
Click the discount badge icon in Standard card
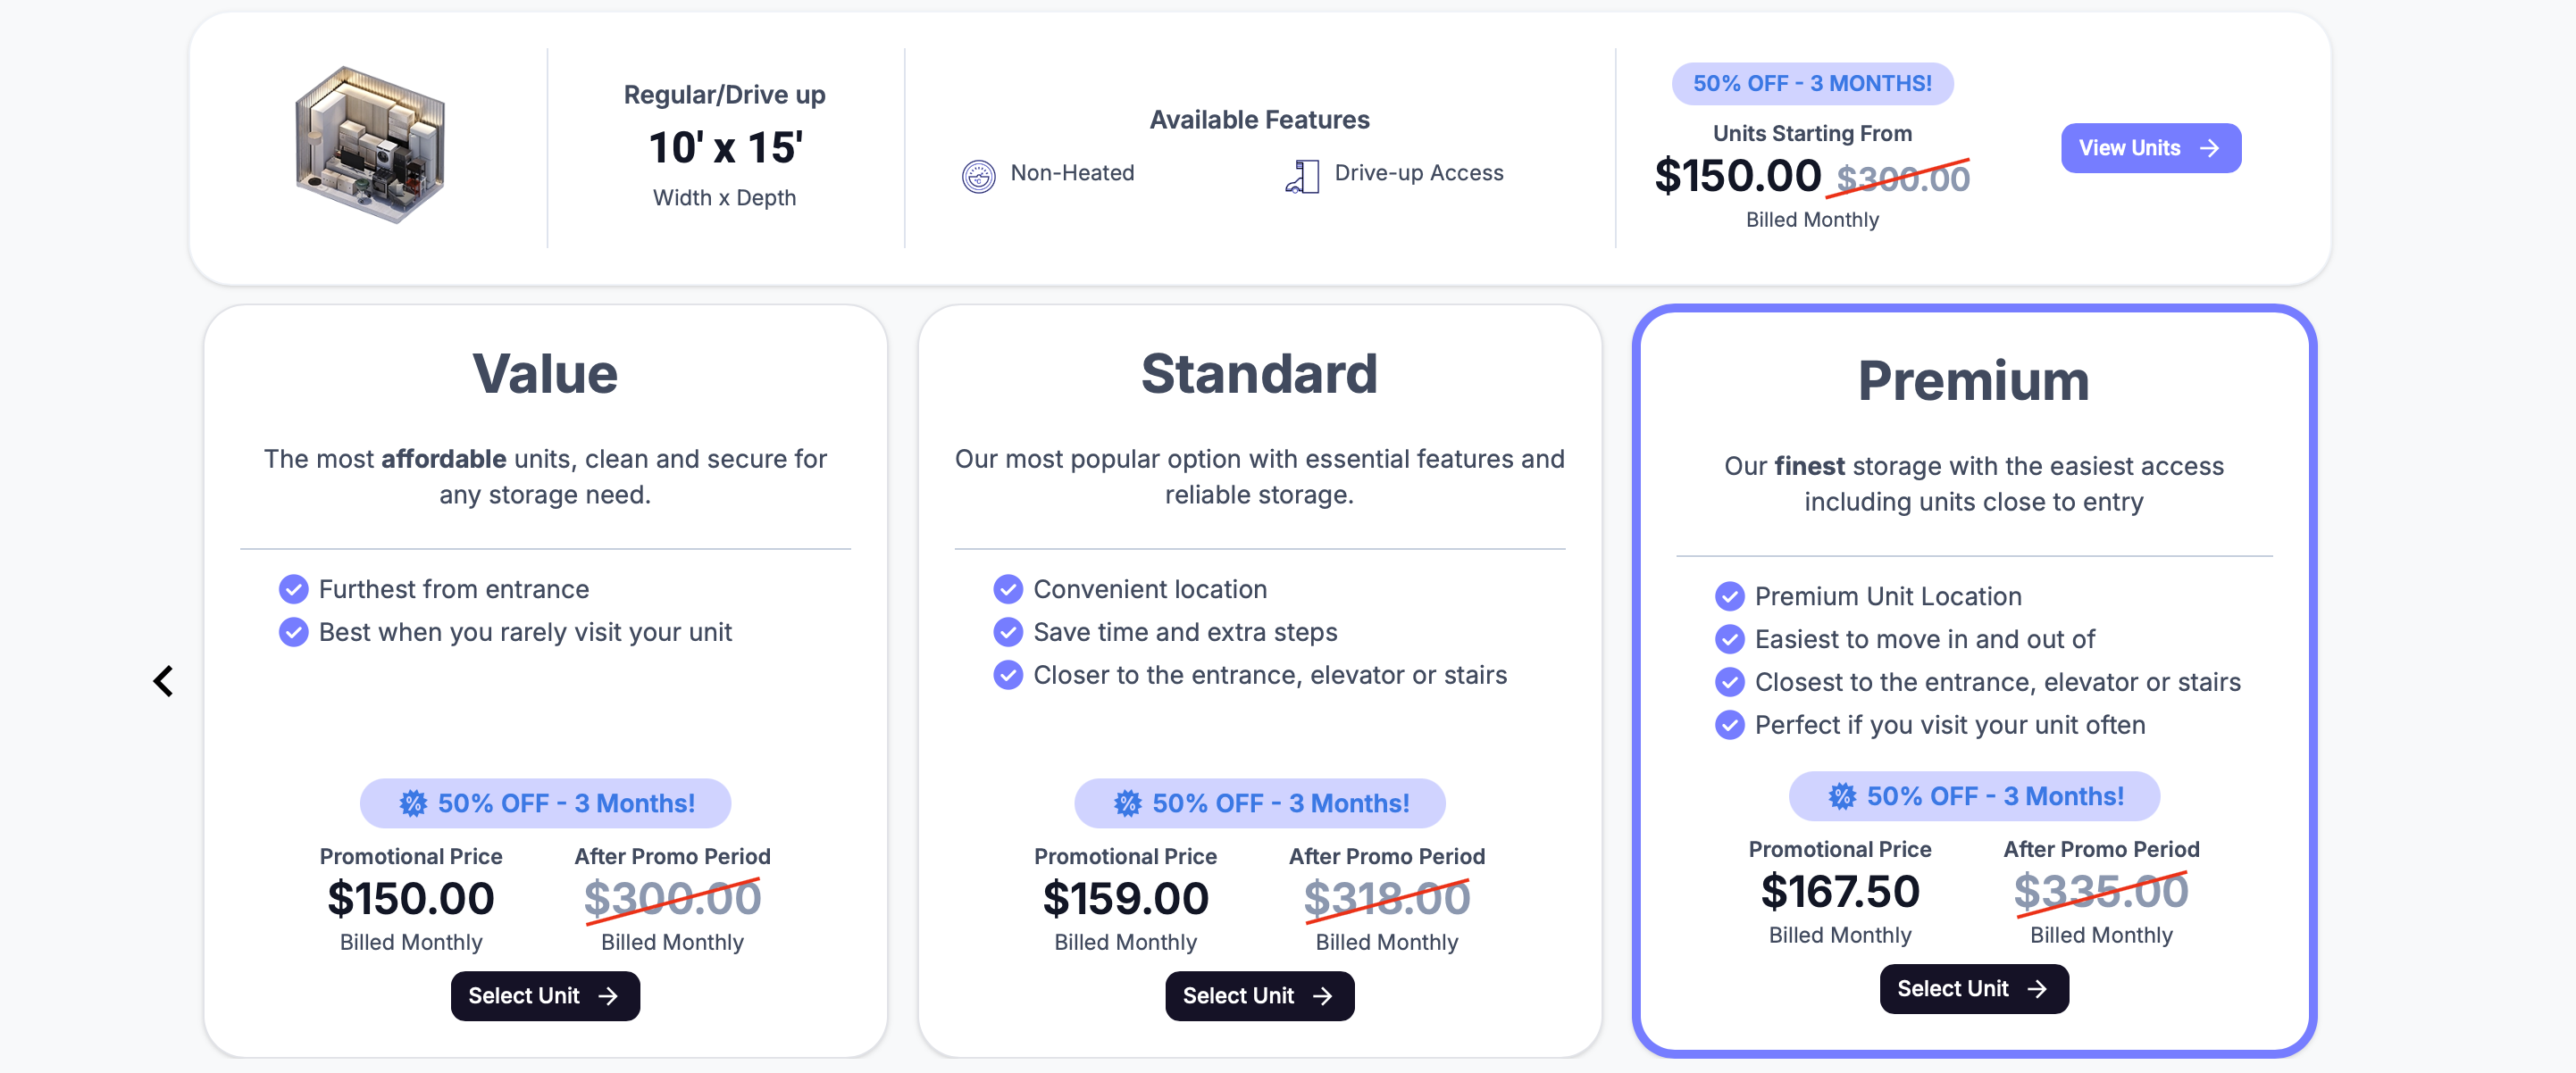1127,803
